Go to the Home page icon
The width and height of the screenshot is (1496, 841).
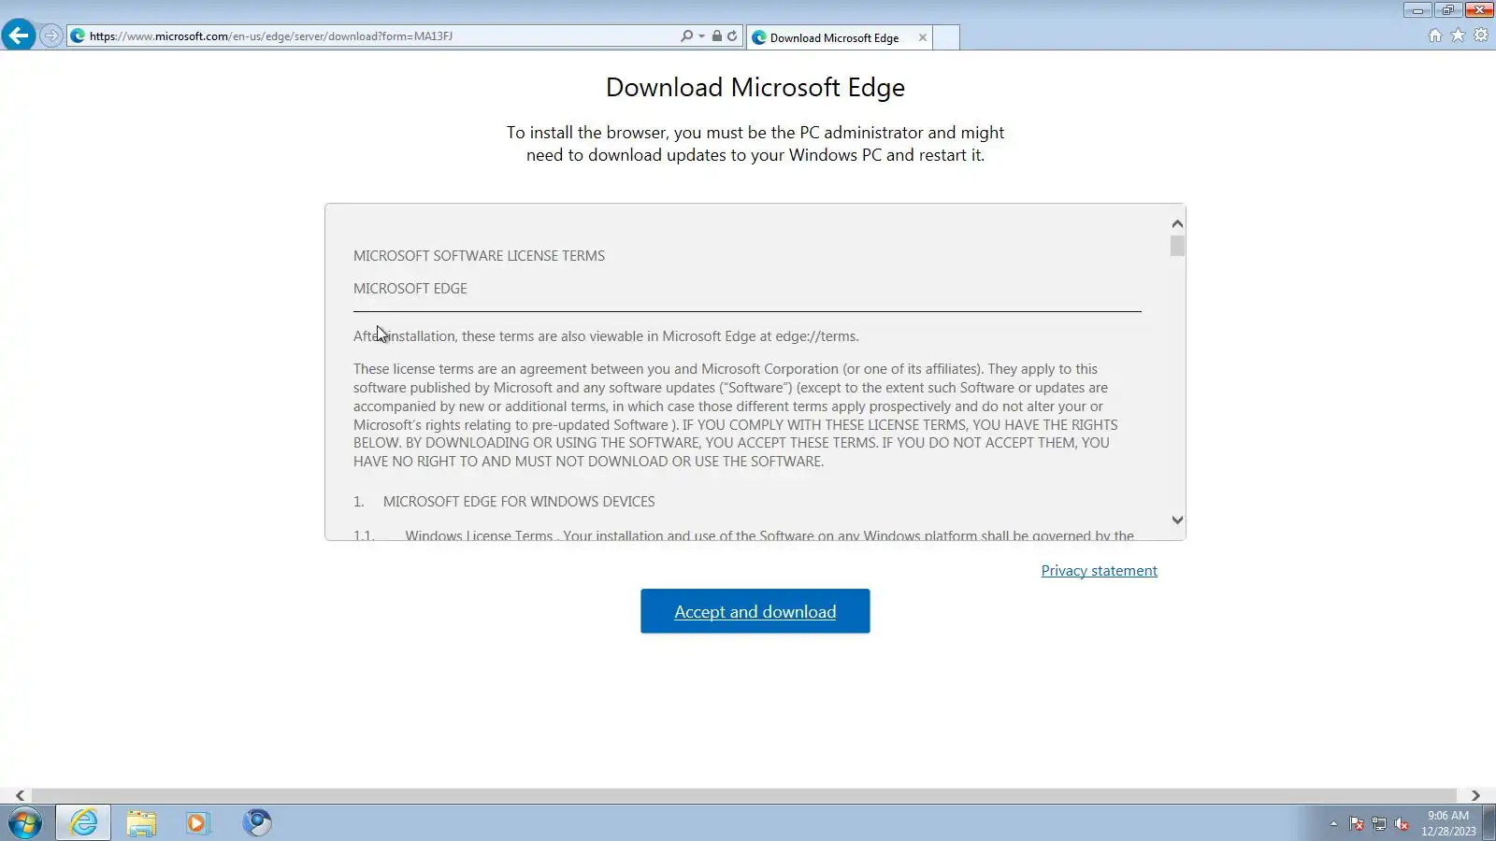click(1435, 36)
